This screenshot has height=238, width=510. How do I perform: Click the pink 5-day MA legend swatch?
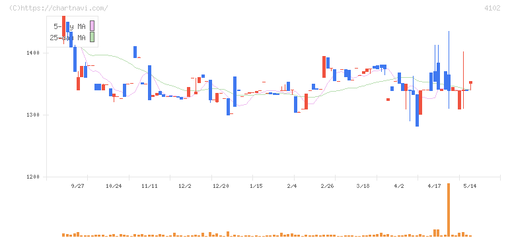click(92, 26)
